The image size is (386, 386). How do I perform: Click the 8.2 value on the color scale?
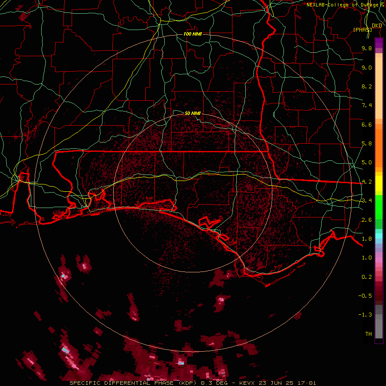coord(367,86)
